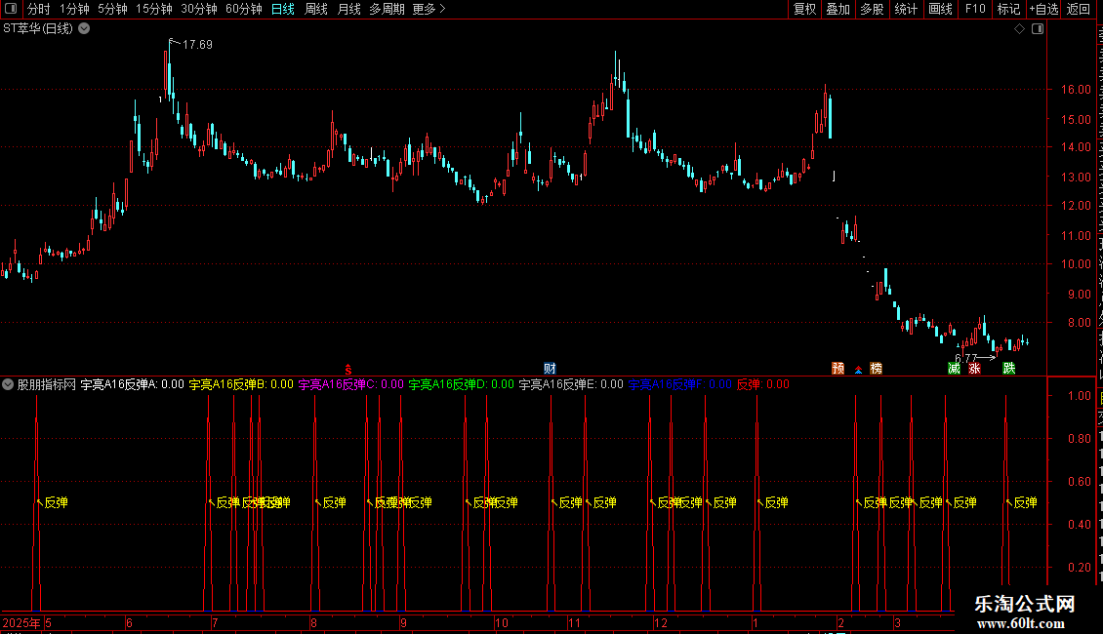The image size is (1103, 634).
Task: Collapse the 股朋指标网 indicator panel arrow
Action: pos(8,384)
